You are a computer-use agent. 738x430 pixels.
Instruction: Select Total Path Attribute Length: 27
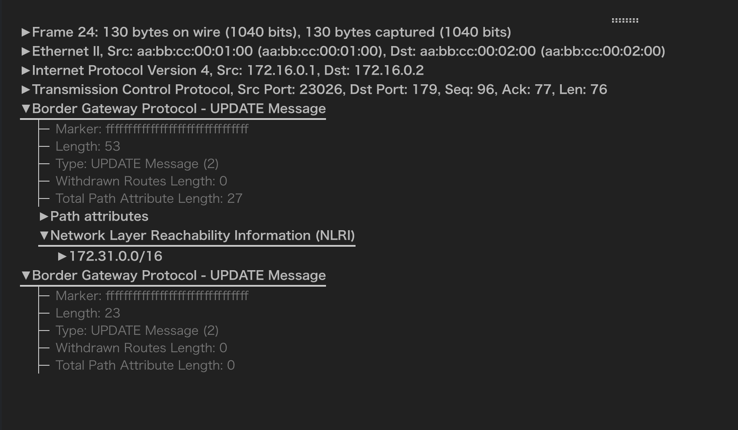pos(148,198)
